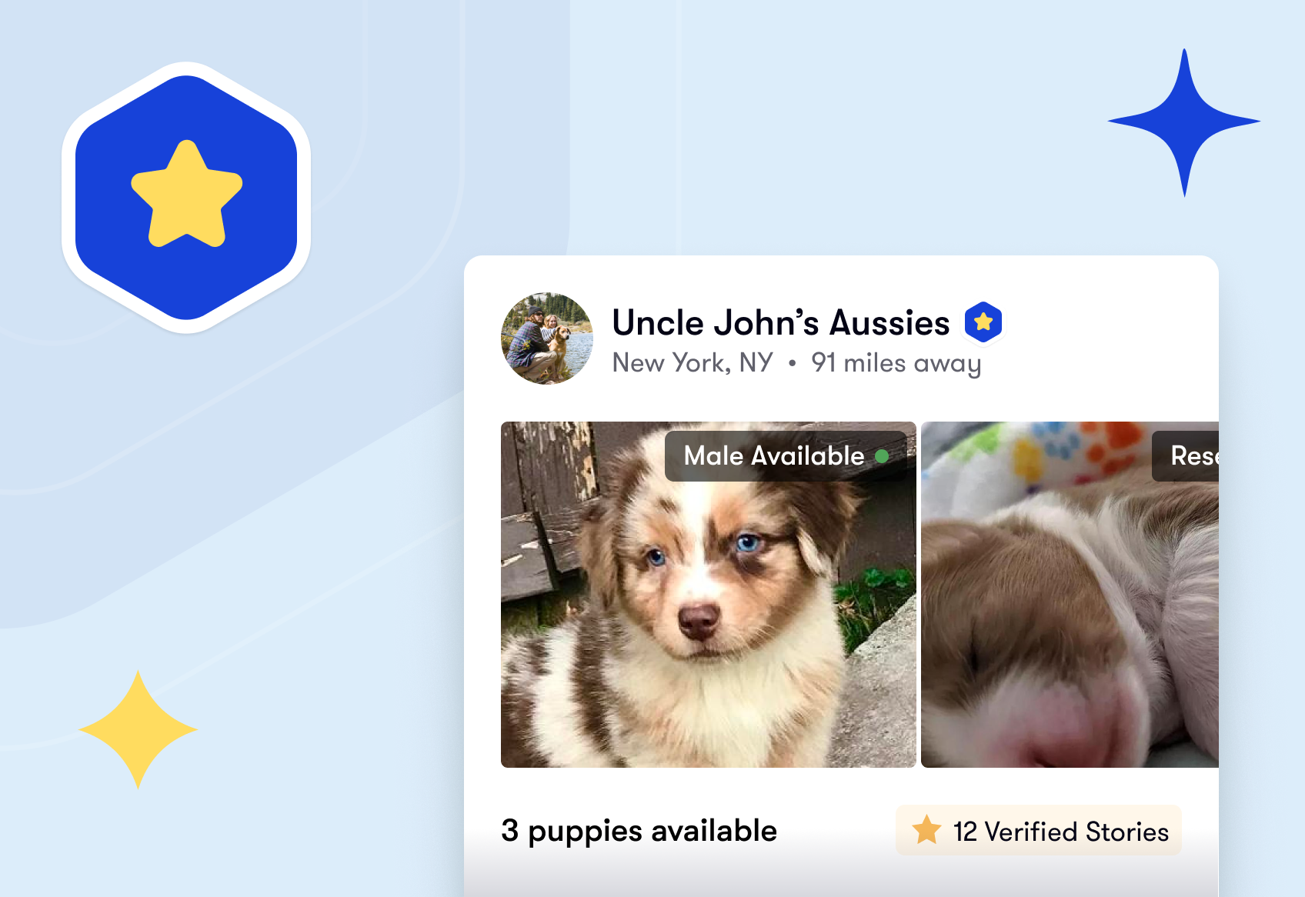This screenshot has height=897, width=1305.
Task: Click the partially visible Reserved label
Action: (x=1186, y=456)
